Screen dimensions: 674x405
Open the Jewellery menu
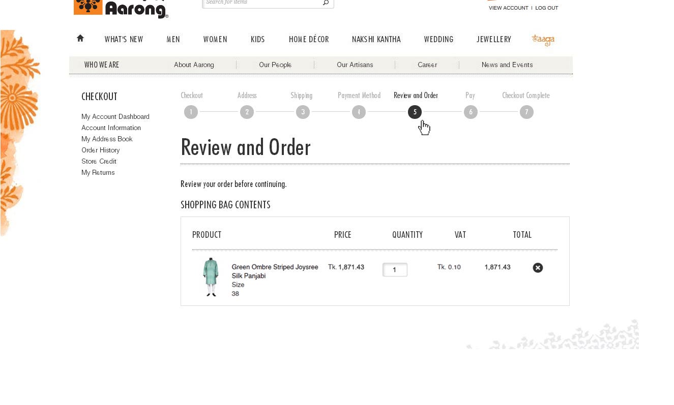point(494,39)
